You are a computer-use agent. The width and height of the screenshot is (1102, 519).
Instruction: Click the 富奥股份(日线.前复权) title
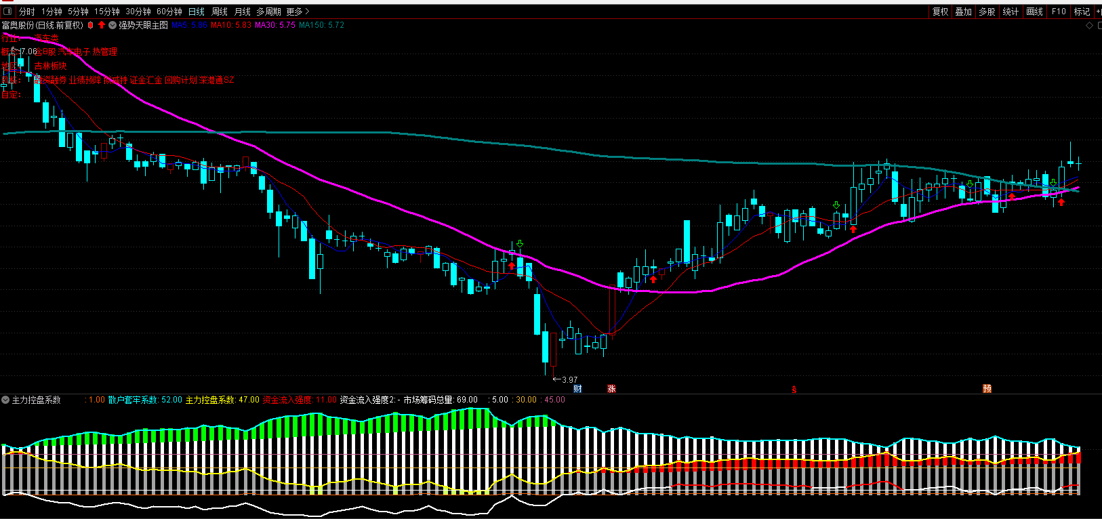[x=42, y=25]
